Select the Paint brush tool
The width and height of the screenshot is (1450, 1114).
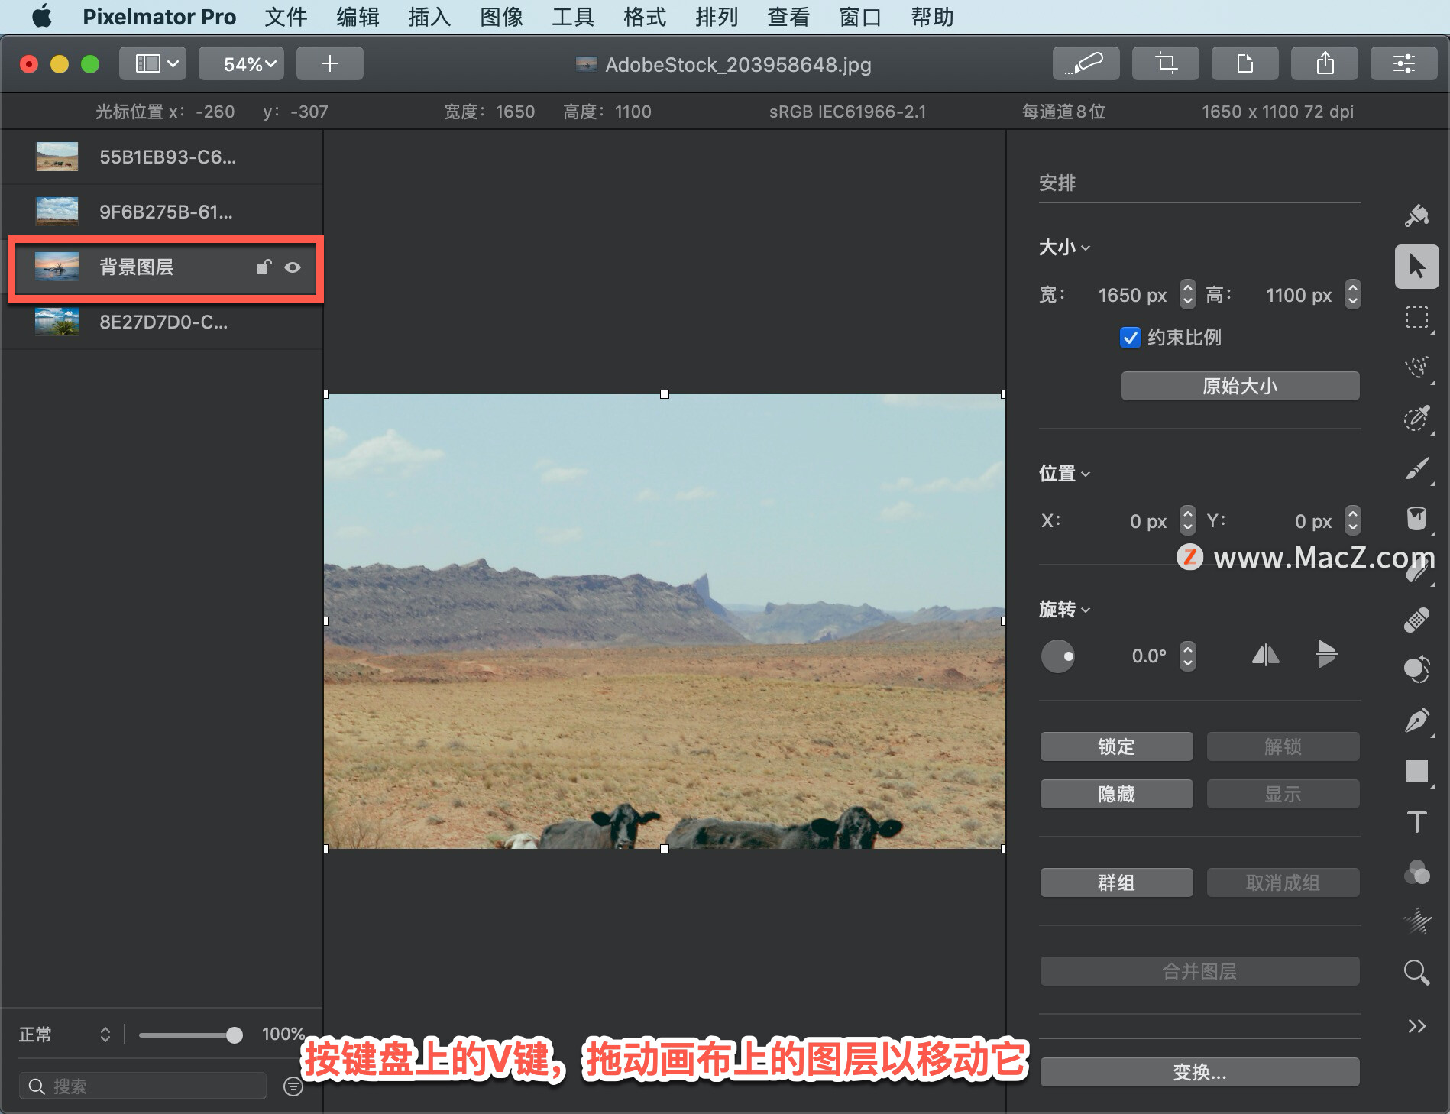coord(1416,468)
